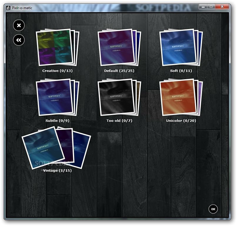Open the Soft effects pack thumbnail
The height and width of the screenshot is (226, 237).
coord(181,47)
